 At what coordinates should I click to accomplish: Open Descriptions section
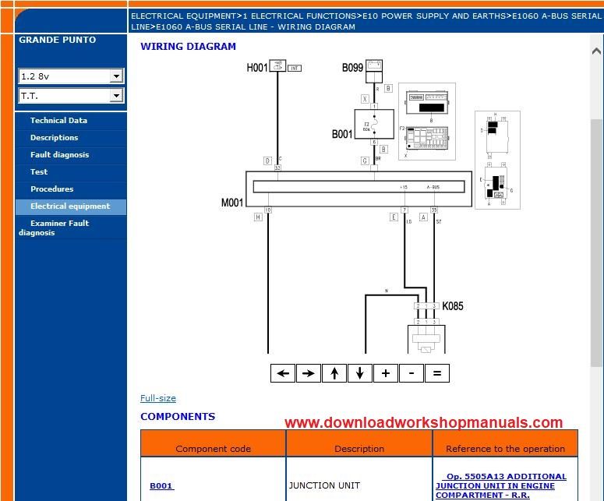[x=55, y=137]
